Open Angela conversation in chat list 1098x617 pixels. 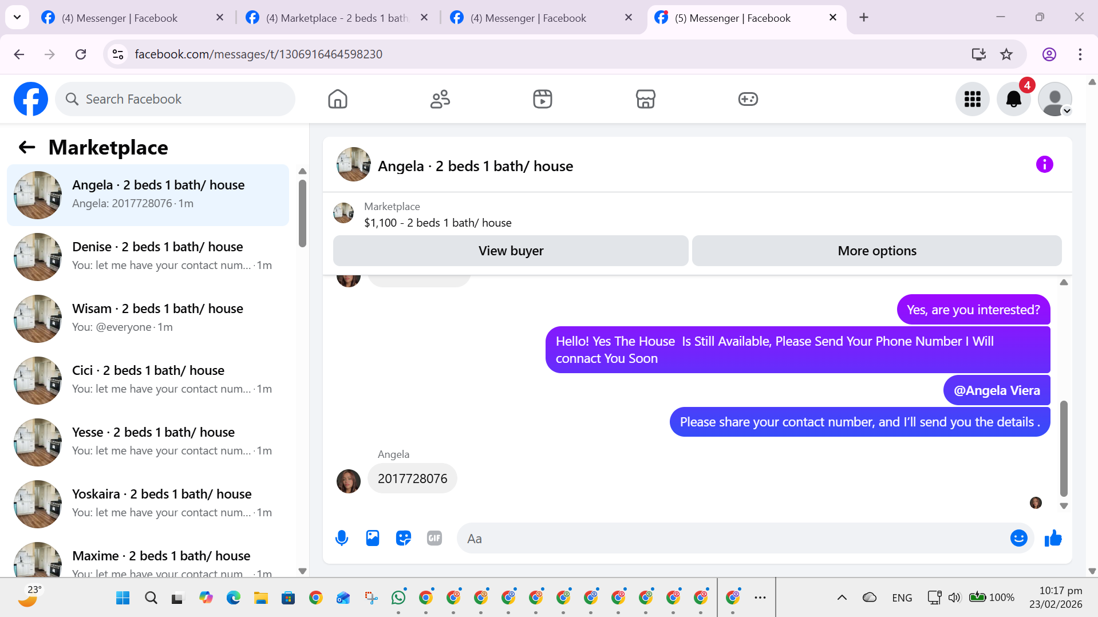(148, 195)
